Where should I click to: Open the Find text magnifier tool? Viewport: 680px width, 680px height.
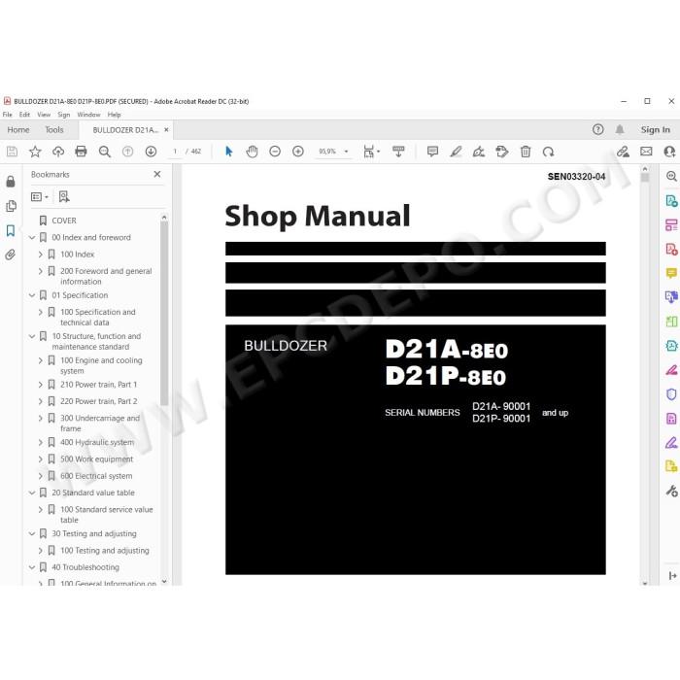pyautogui.click(x=105, y=152)
